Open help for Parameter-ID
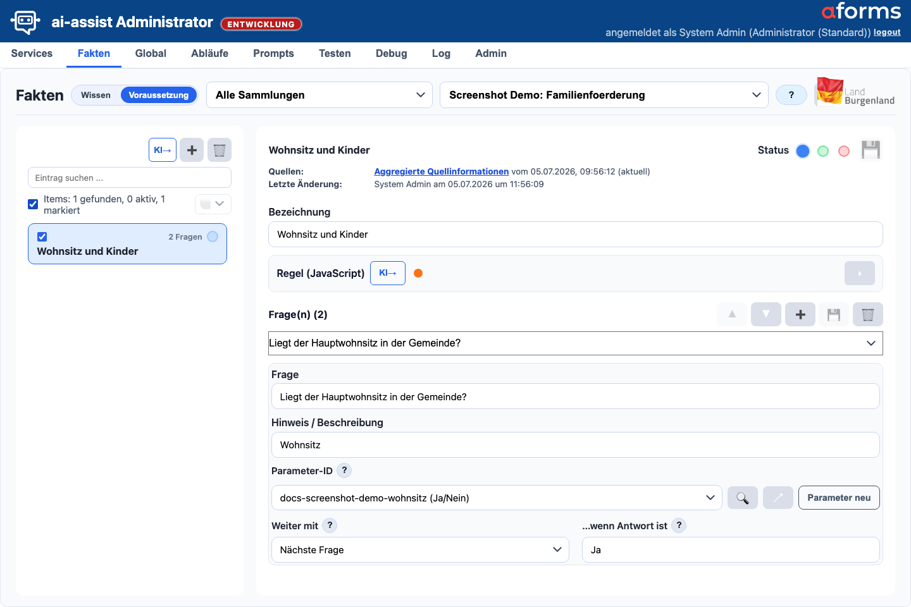 344,470
